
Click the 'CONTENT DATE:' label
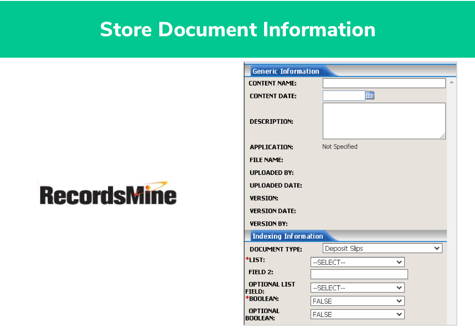273,96
